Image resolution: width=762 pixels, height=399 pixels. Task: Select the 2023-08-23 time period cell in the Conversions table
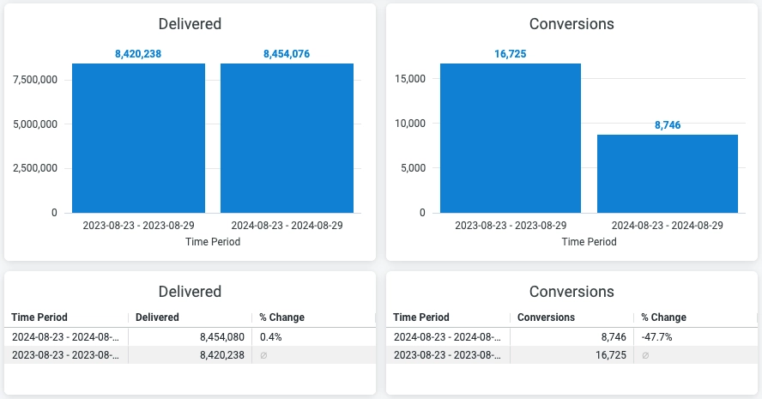point(448,355)
